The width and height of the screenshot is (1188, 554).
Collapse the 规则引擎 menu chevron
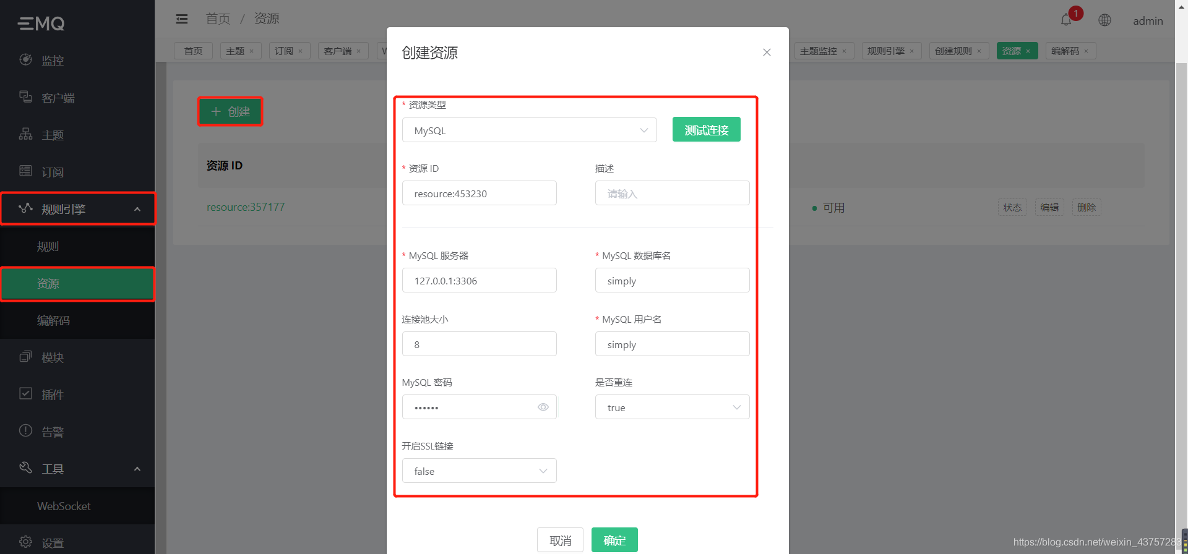[x=137, y=210]
